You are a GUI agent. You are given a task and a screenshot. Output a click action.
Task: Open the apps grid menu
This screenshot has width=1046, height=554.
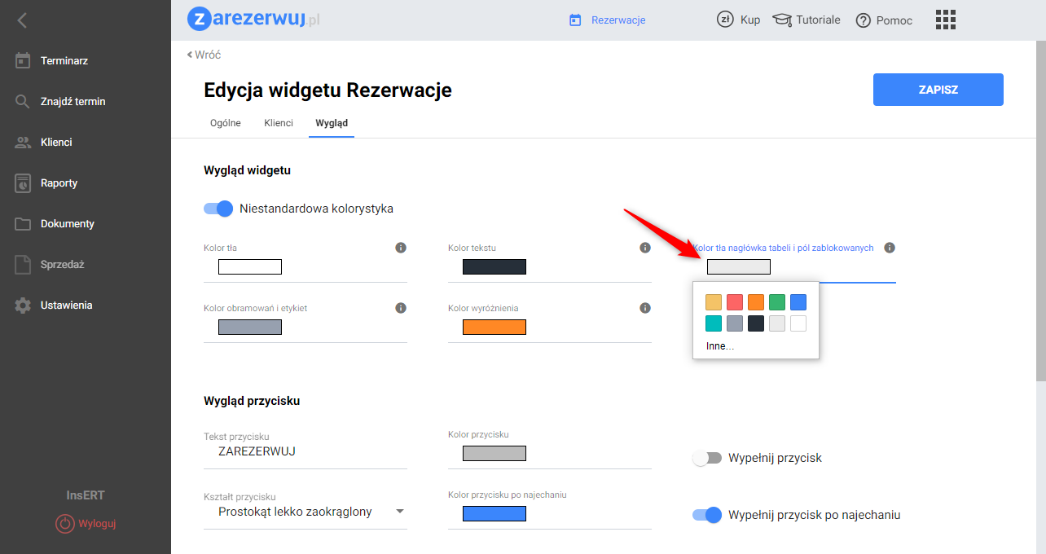(x=946, y=20)
